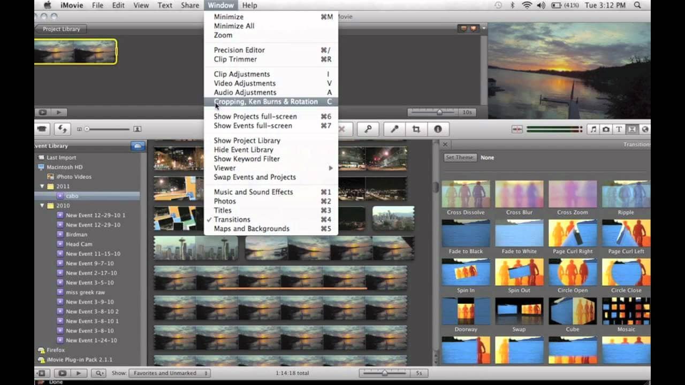Image resolution: width=685 pixels, height=385 pixels.
Task: Hide the event library with the bottom-left star button
Action: pyautogui.click(x=42, y=373)
